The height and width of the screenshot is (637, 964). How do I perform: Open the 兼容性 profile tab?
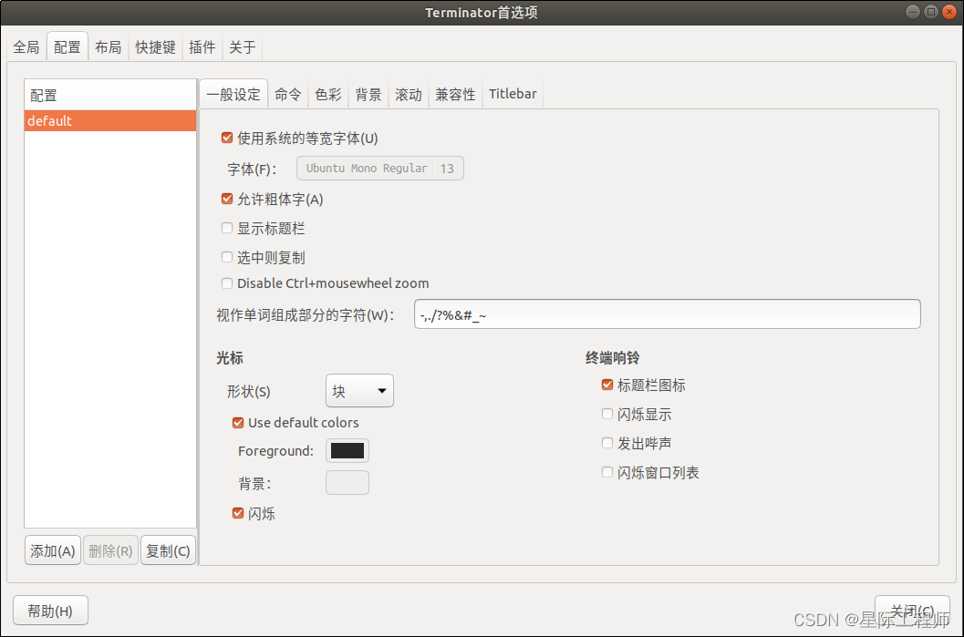coord(456,95)
